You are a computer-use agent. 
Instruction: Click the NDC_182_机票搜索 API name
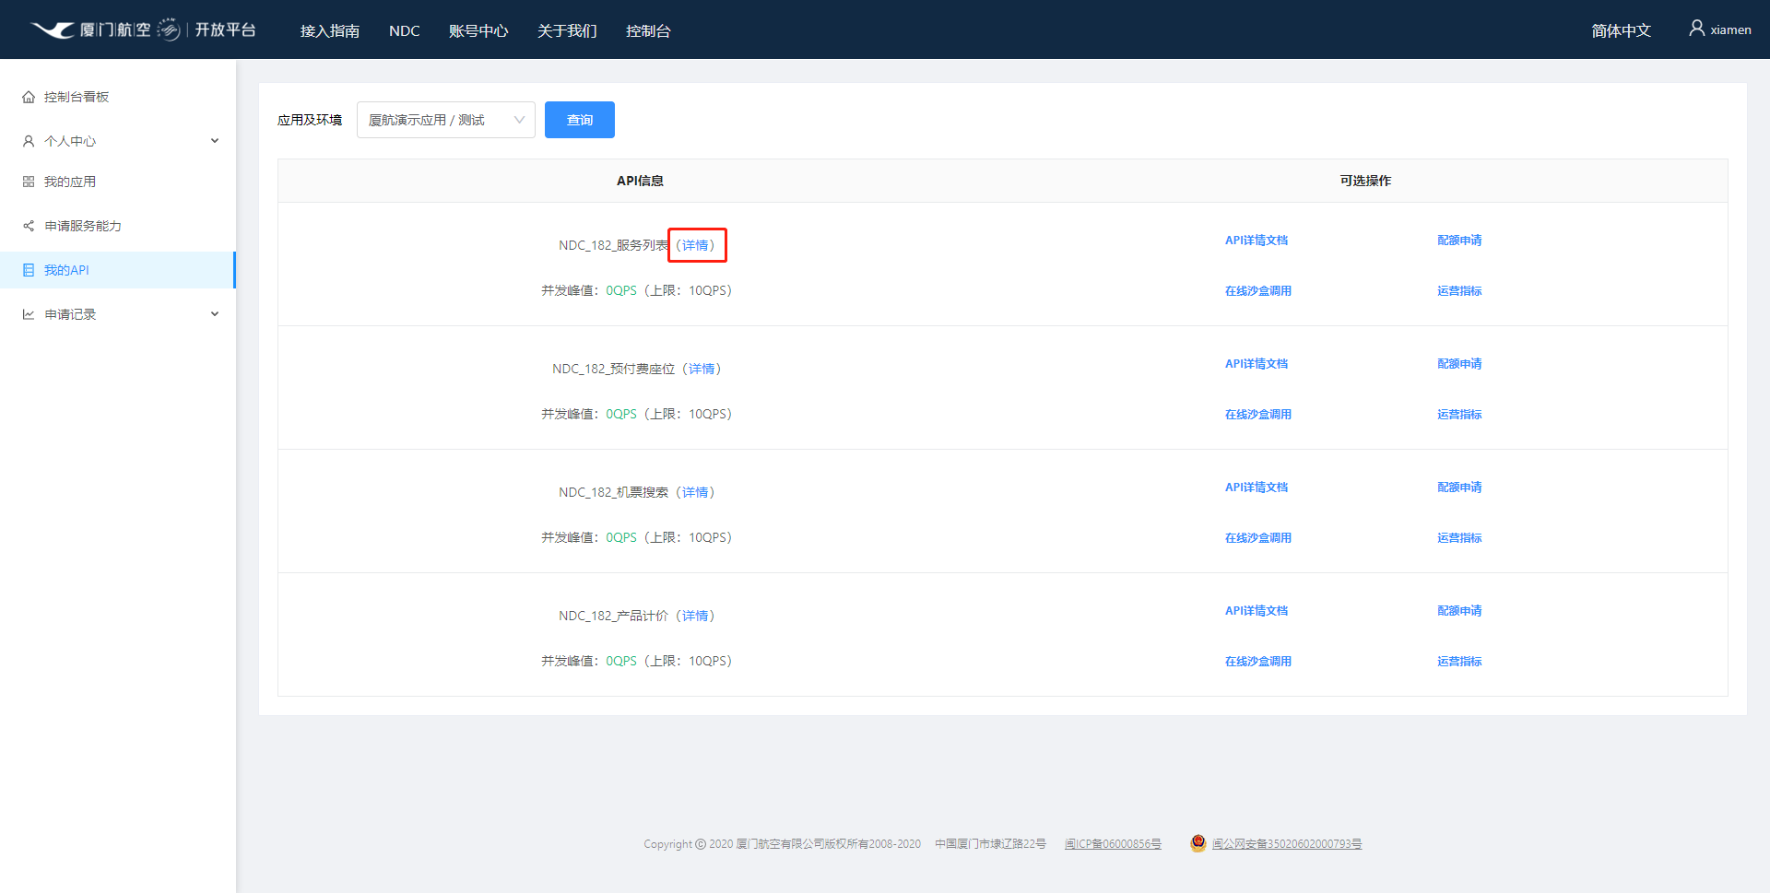614,492
